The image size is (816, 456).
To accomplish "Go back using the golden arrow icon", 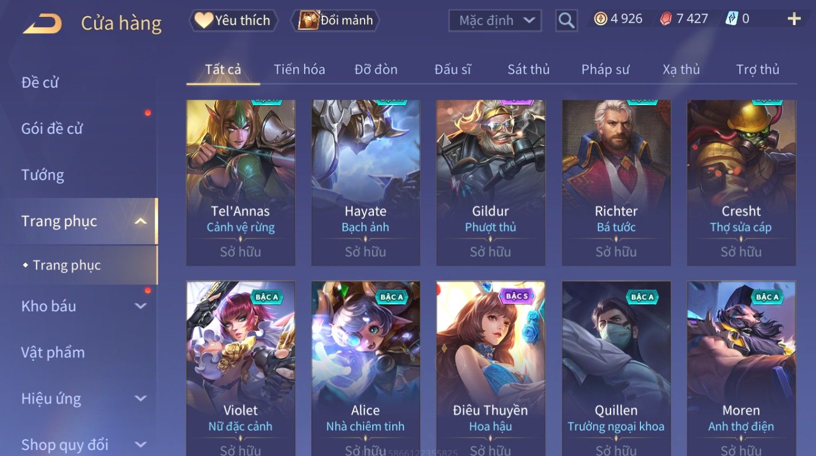I will tap(42, 24).
